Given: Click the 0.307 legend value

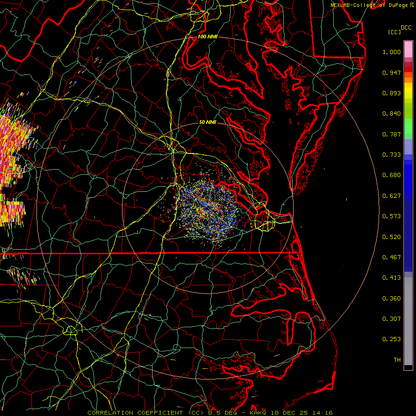Looking at the screenshot, I should 392,319.
